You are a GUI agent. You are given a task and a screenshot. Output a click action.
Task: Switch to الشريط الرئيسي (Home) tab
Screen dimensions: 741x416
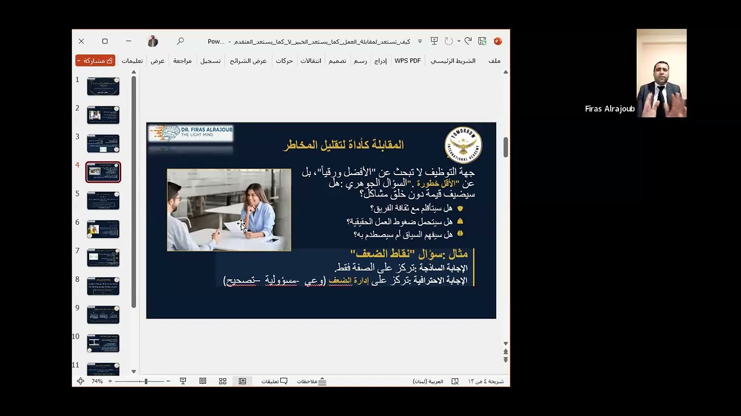[x=453, y=61]
